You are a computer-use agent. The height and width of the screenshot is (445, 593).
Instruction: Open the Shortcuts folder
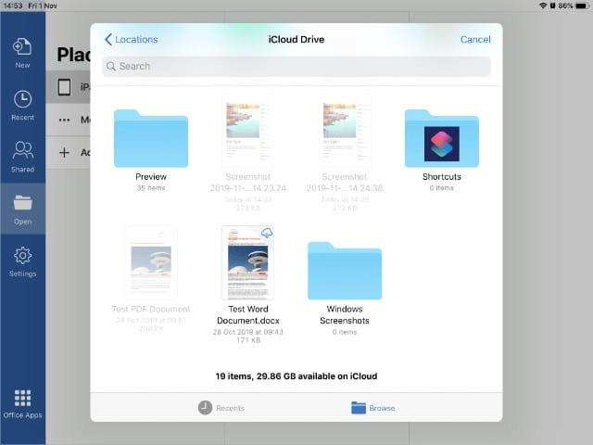(442, 138)
